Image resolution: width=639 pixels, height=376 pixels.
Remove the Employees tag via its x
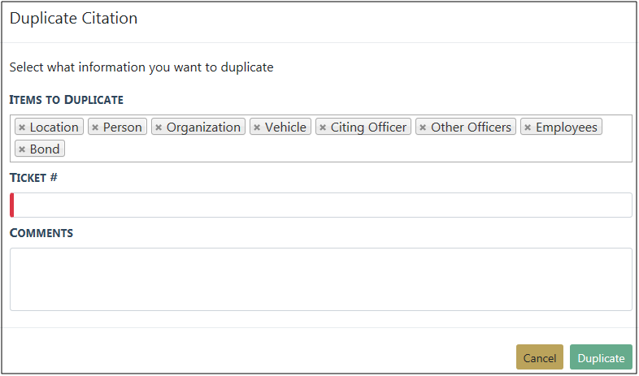528,127
